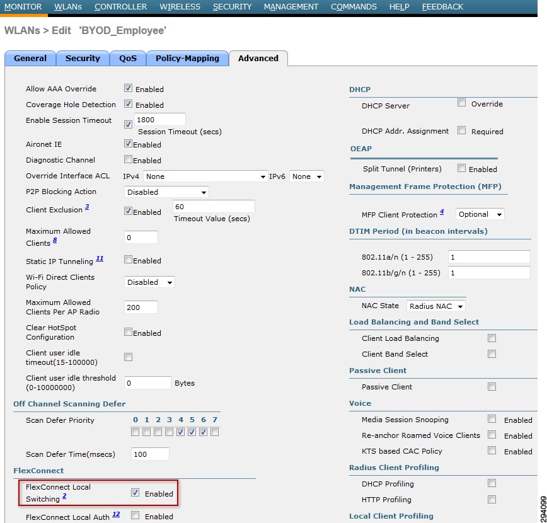
Task: Switch to the Policy-Mapping tab
Action: coord(187,58)
